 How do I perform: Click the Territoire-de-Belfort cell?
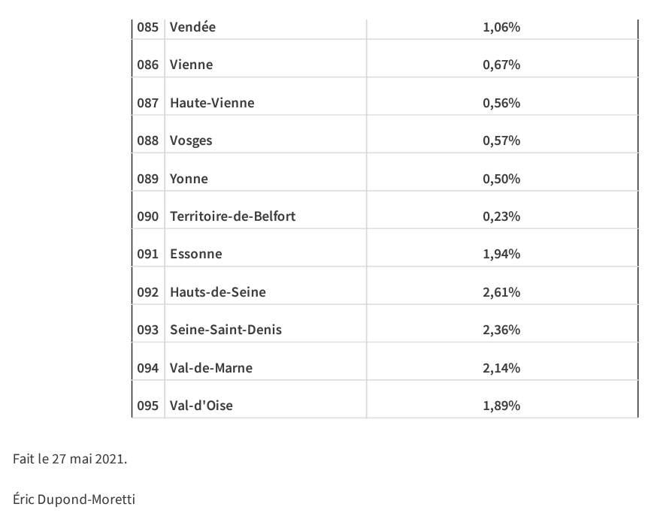pyautogui.click(x=232, y=216)
